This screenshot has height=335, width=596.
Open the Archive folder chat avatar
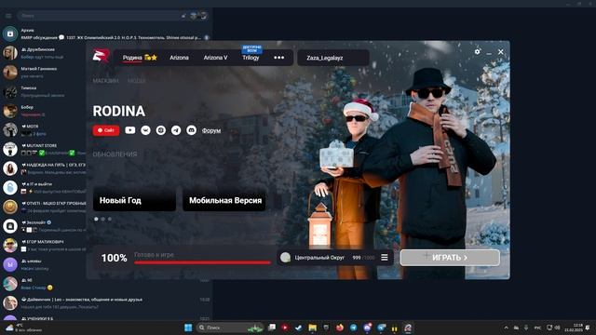pyautogui.click(x=10, y=33)
